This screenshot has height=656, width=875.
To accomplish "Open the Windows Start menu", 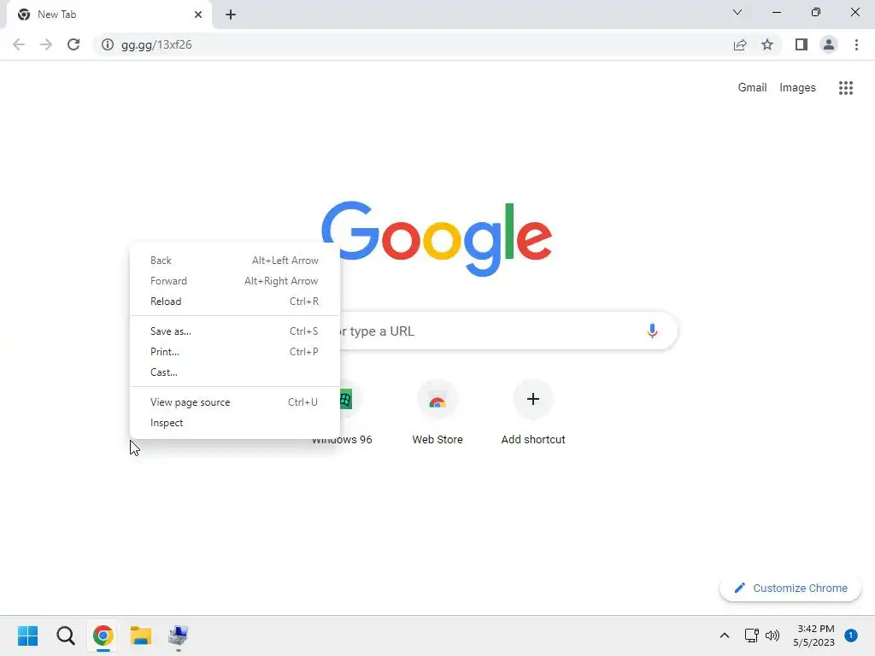I will coord(28,635).
